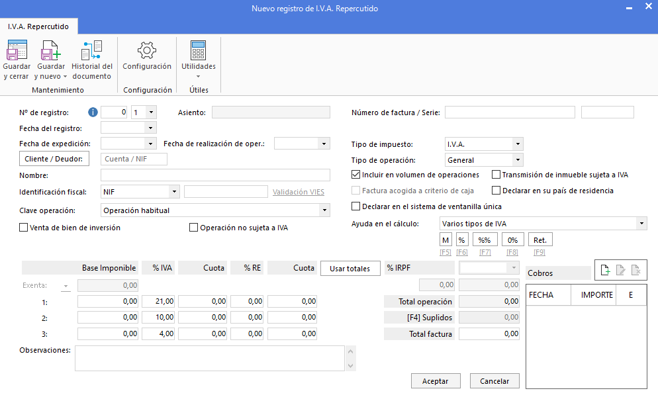Image resolution: width=658 pixels, height=399 pixels.
Task: Click row 2 % IVA value 10,00
Action: coord(158,317)
